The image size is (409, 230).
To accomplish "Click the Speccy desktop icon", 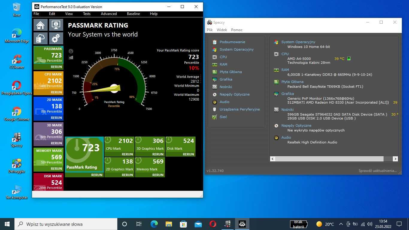I will (x=17, y=140).
